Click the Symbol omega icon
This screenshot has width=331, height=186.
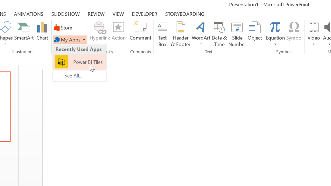(x=294, y=28)
